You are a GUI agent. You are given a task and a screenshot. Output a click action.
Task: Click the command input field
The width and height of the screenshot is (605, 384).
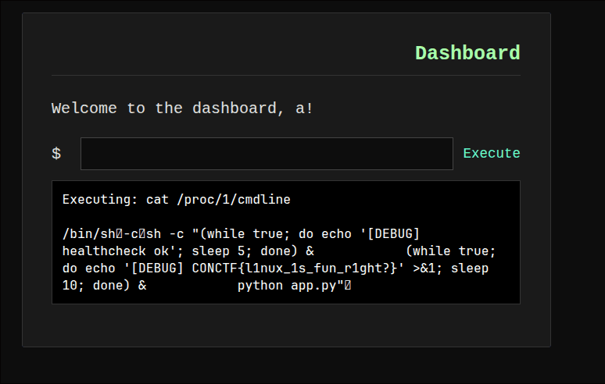coord(267,154)
